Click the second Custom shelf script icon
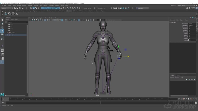The height and width of the screenshot is (111, 198). pos(9,14)
